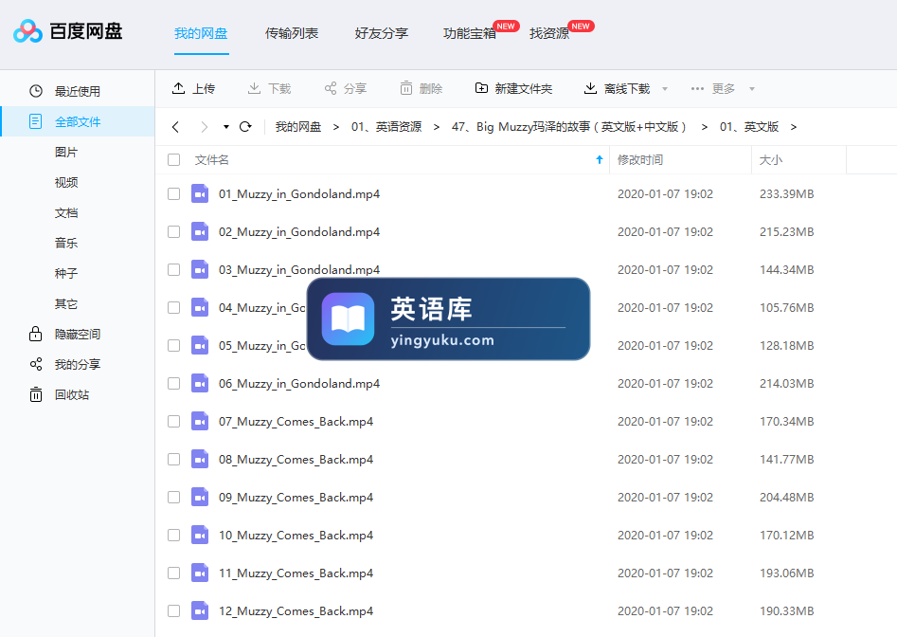Select 最近使用 in sidebar
This screenshot has height=637, width=897.
pos(78,91)
